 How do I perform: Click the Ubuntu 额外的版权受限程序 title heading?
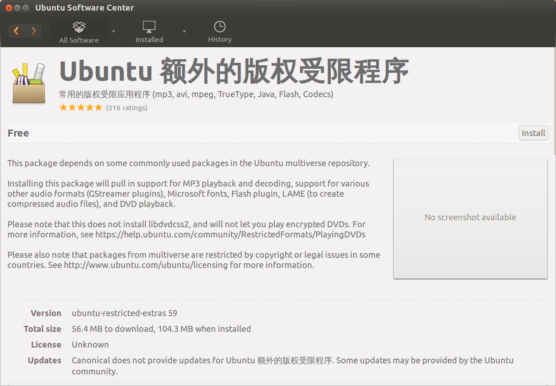point(234,71)
